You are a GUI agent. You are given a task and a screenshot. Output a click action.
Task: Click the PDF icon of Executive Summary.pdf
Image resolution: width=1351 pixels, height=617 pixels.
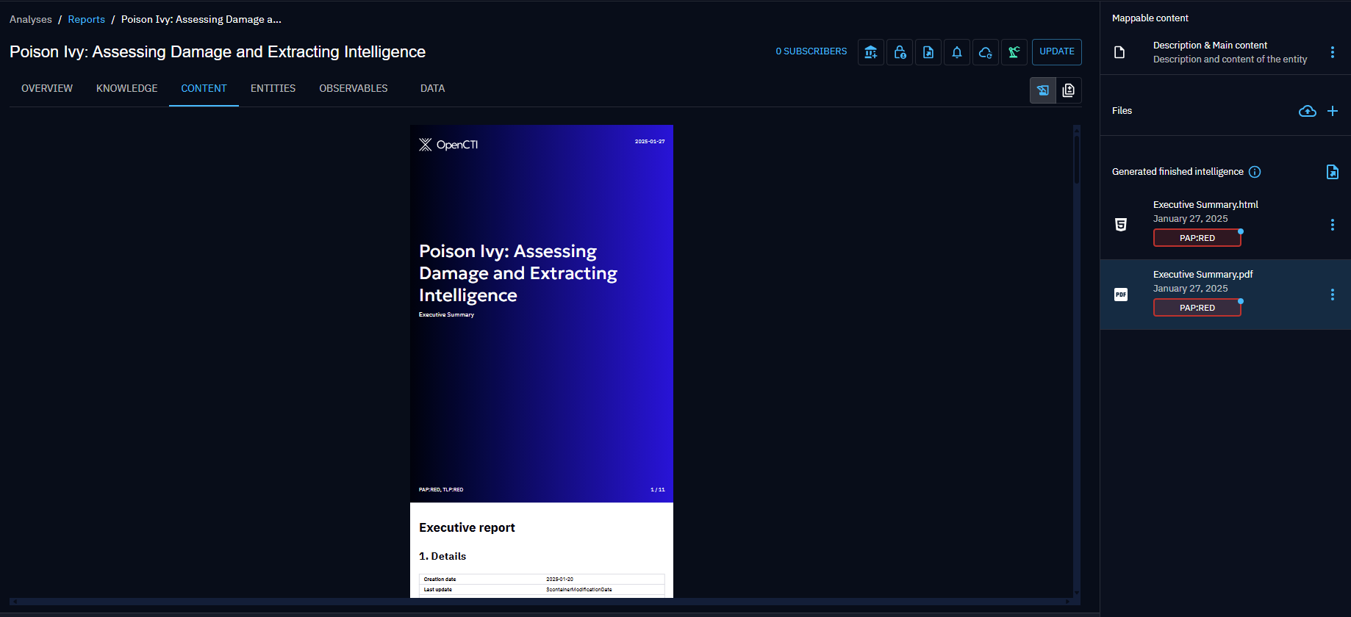(x=1121, y=295)
